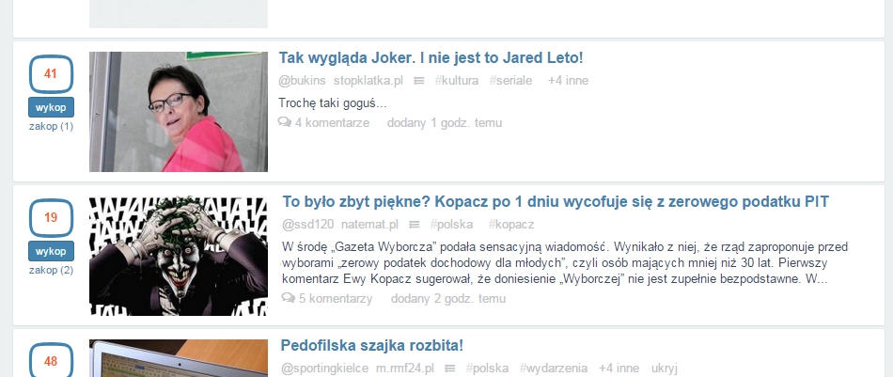Expand the +4 inne tags for Joker post
893x377 pixels.
pos(568,81)
